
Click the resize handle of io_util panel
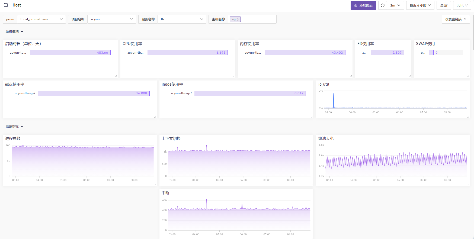tap(468, 117)
